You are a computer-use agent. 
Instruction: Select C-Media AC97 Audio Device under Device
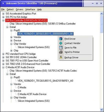pyautogui.click(x=32, y=94)
